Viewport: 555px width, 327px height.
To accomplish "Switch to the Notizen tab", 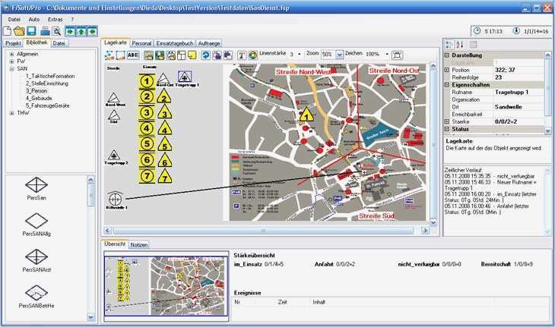I will point(139,245).
